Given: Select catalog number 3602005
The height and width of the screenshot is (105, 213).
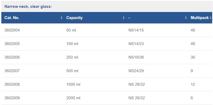Looking at the screenshot, I should click(x=12, y=44).
